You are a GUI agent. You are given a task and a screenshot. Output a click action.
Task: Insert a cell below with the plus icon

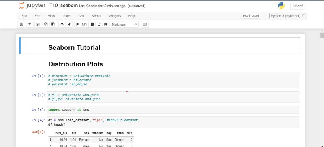pos(30,24)
